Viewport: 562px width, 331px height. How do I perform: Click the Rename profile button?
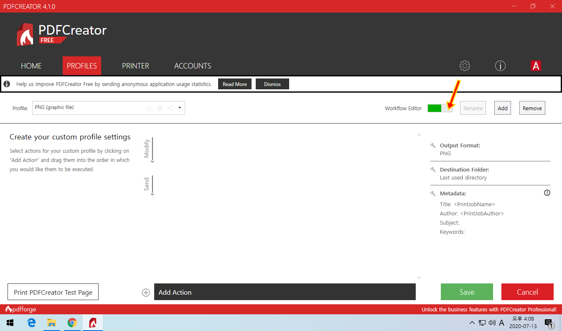[473, 108]
